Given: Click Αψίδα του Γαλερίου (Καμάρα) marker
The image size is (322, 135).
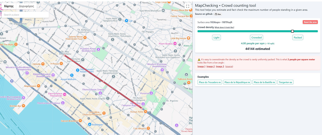Looking at the screenshot, I should pyautogui.click(x=143, y=104).
